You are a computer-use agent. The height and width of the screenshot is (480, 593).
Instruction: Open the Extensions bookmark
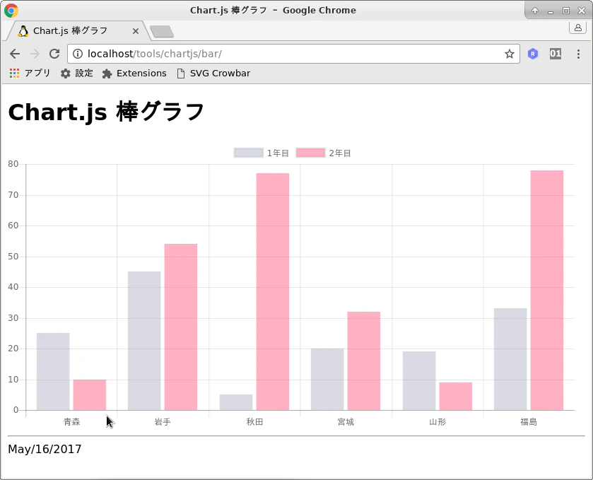[134, 73]
